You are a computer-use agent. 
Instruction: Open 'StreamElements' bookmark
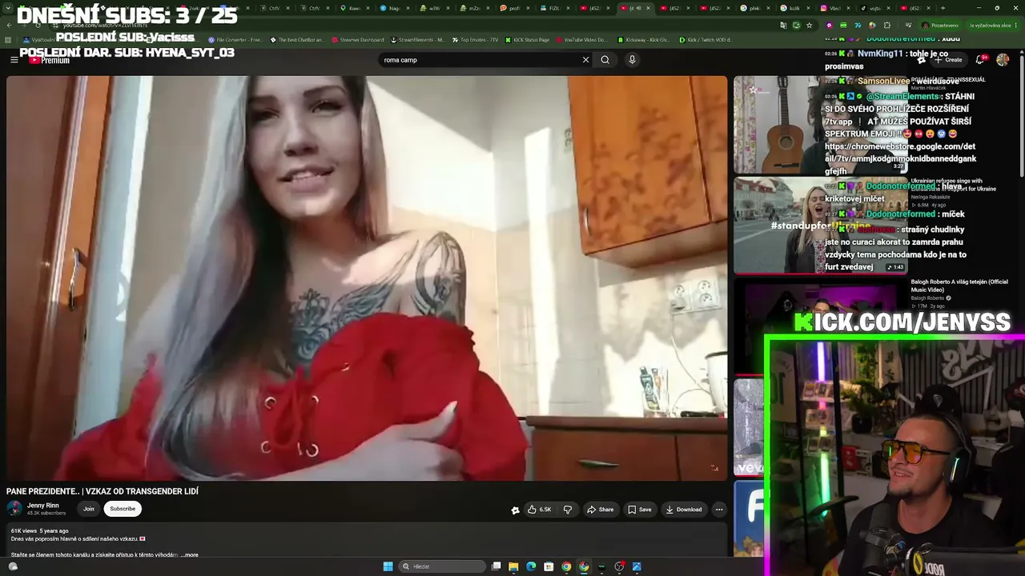[418, 39]
